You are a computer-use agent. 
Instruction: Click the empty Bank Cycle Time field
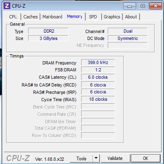coord(98,106)
